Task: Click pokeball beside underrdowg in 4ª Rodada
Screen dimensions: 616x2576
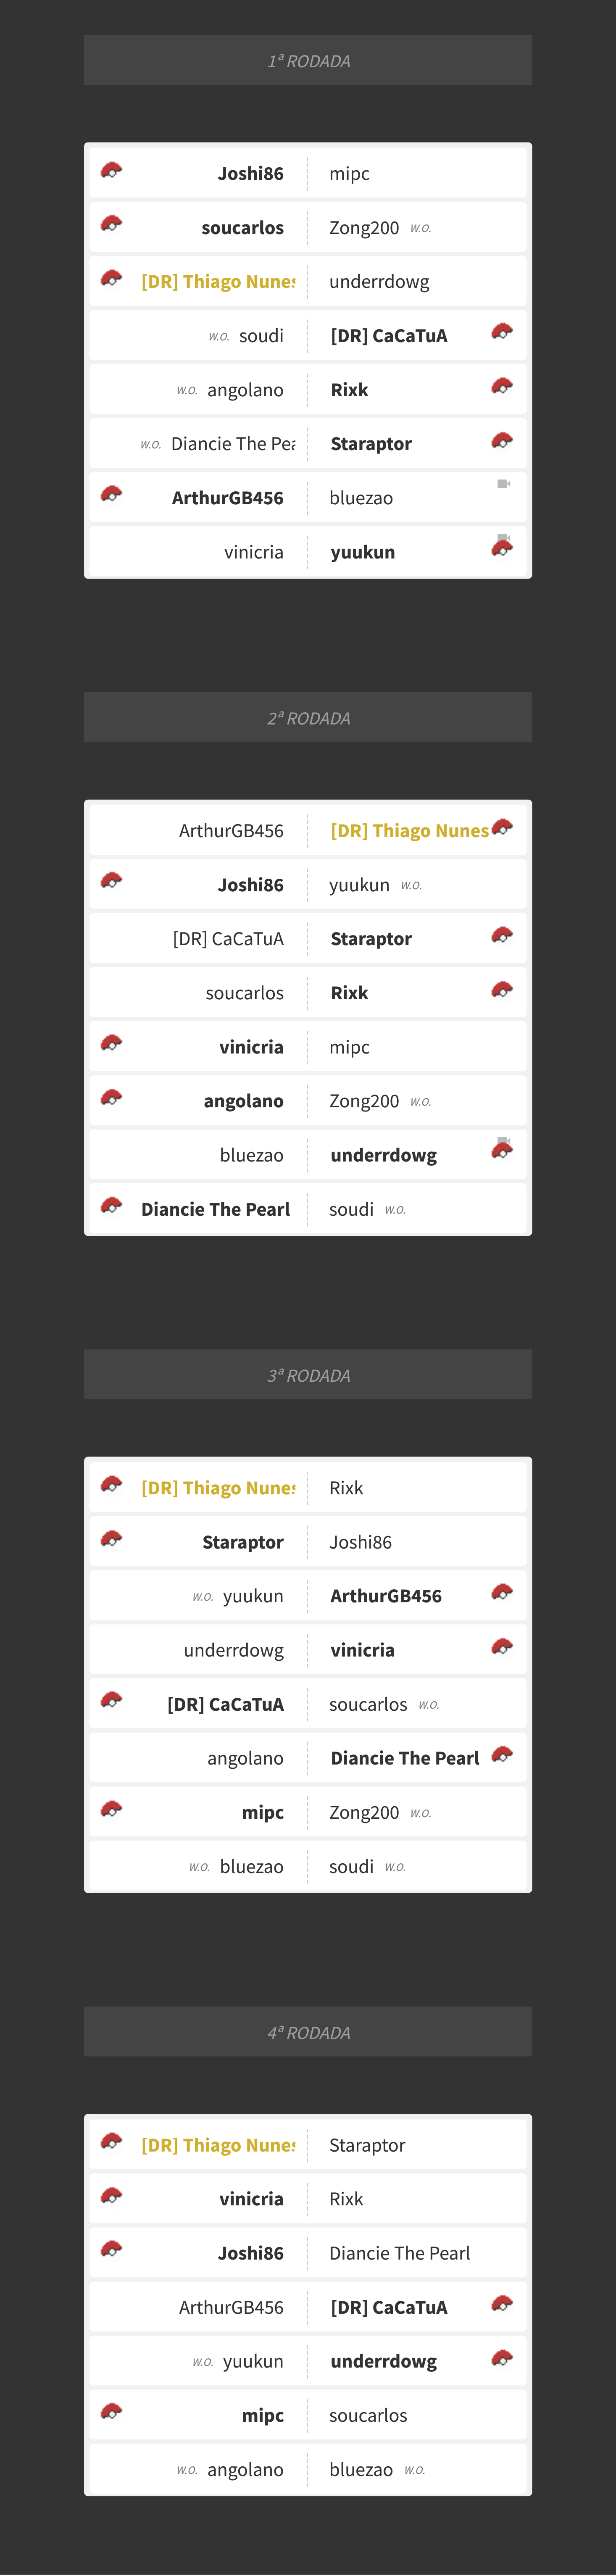Action: coord(502,2357)
